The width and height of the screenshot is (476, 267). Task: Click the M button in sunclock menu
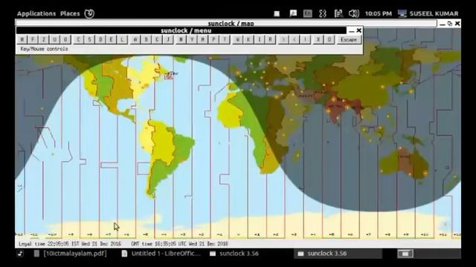click(x=203, y=39)
